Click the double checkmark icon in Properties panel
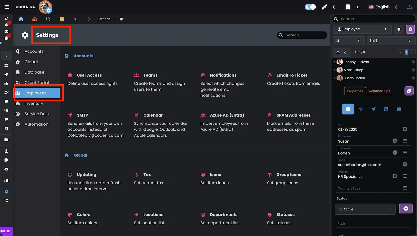 click(x=361, y=109)
